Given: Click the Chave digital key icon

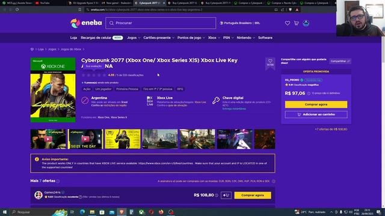Looking at the screenshot, I should click(216, 100).
